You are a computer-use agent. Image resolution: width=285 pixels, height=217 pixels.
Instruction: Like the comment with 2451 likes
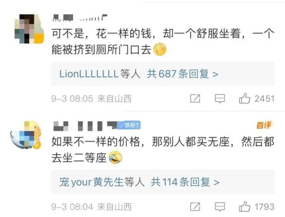pos(245,98)
